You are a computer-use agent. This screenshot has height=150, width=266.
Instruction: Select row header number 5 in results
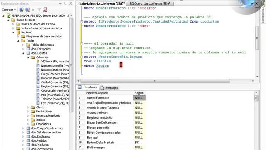[x=81, y=117]
